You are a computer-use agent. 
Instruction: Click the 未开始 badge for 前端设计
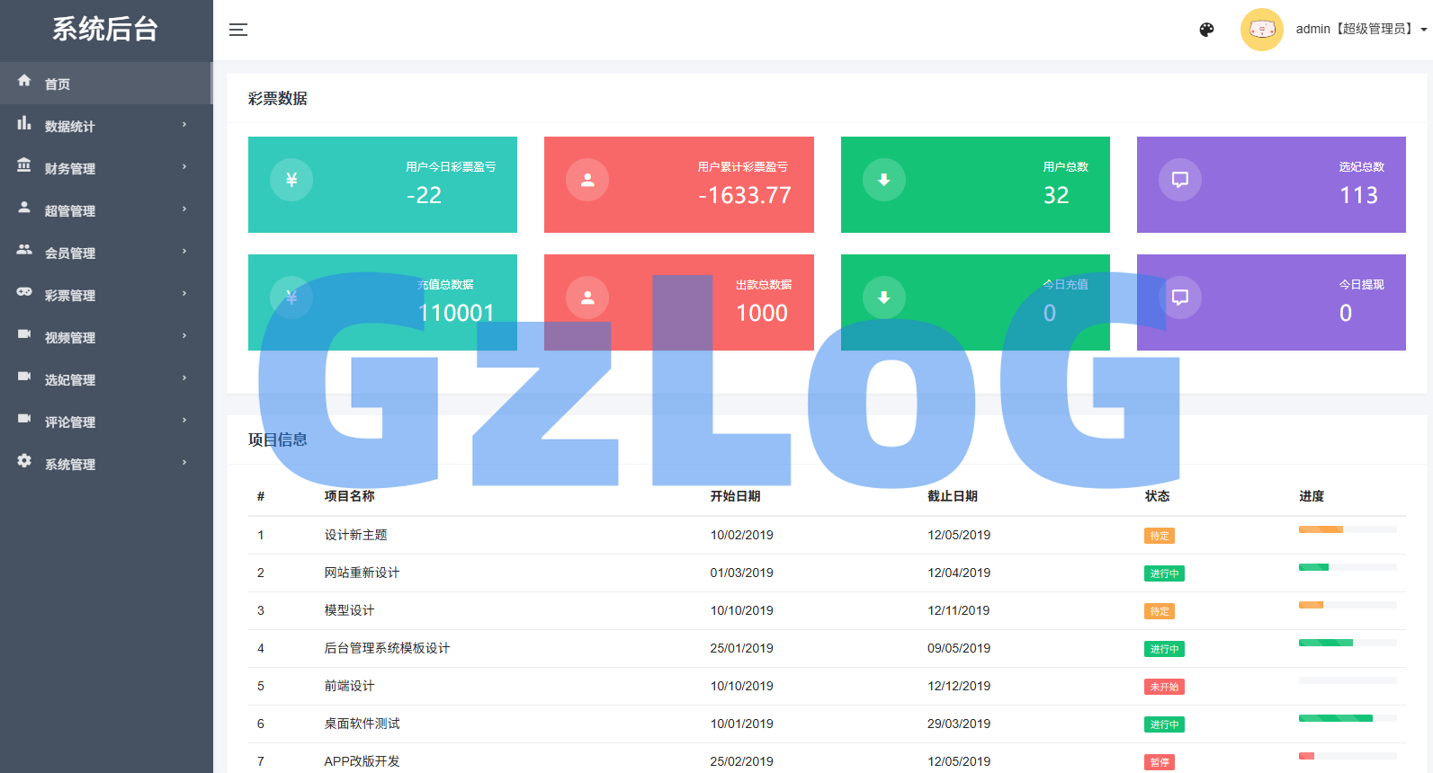1163,687
